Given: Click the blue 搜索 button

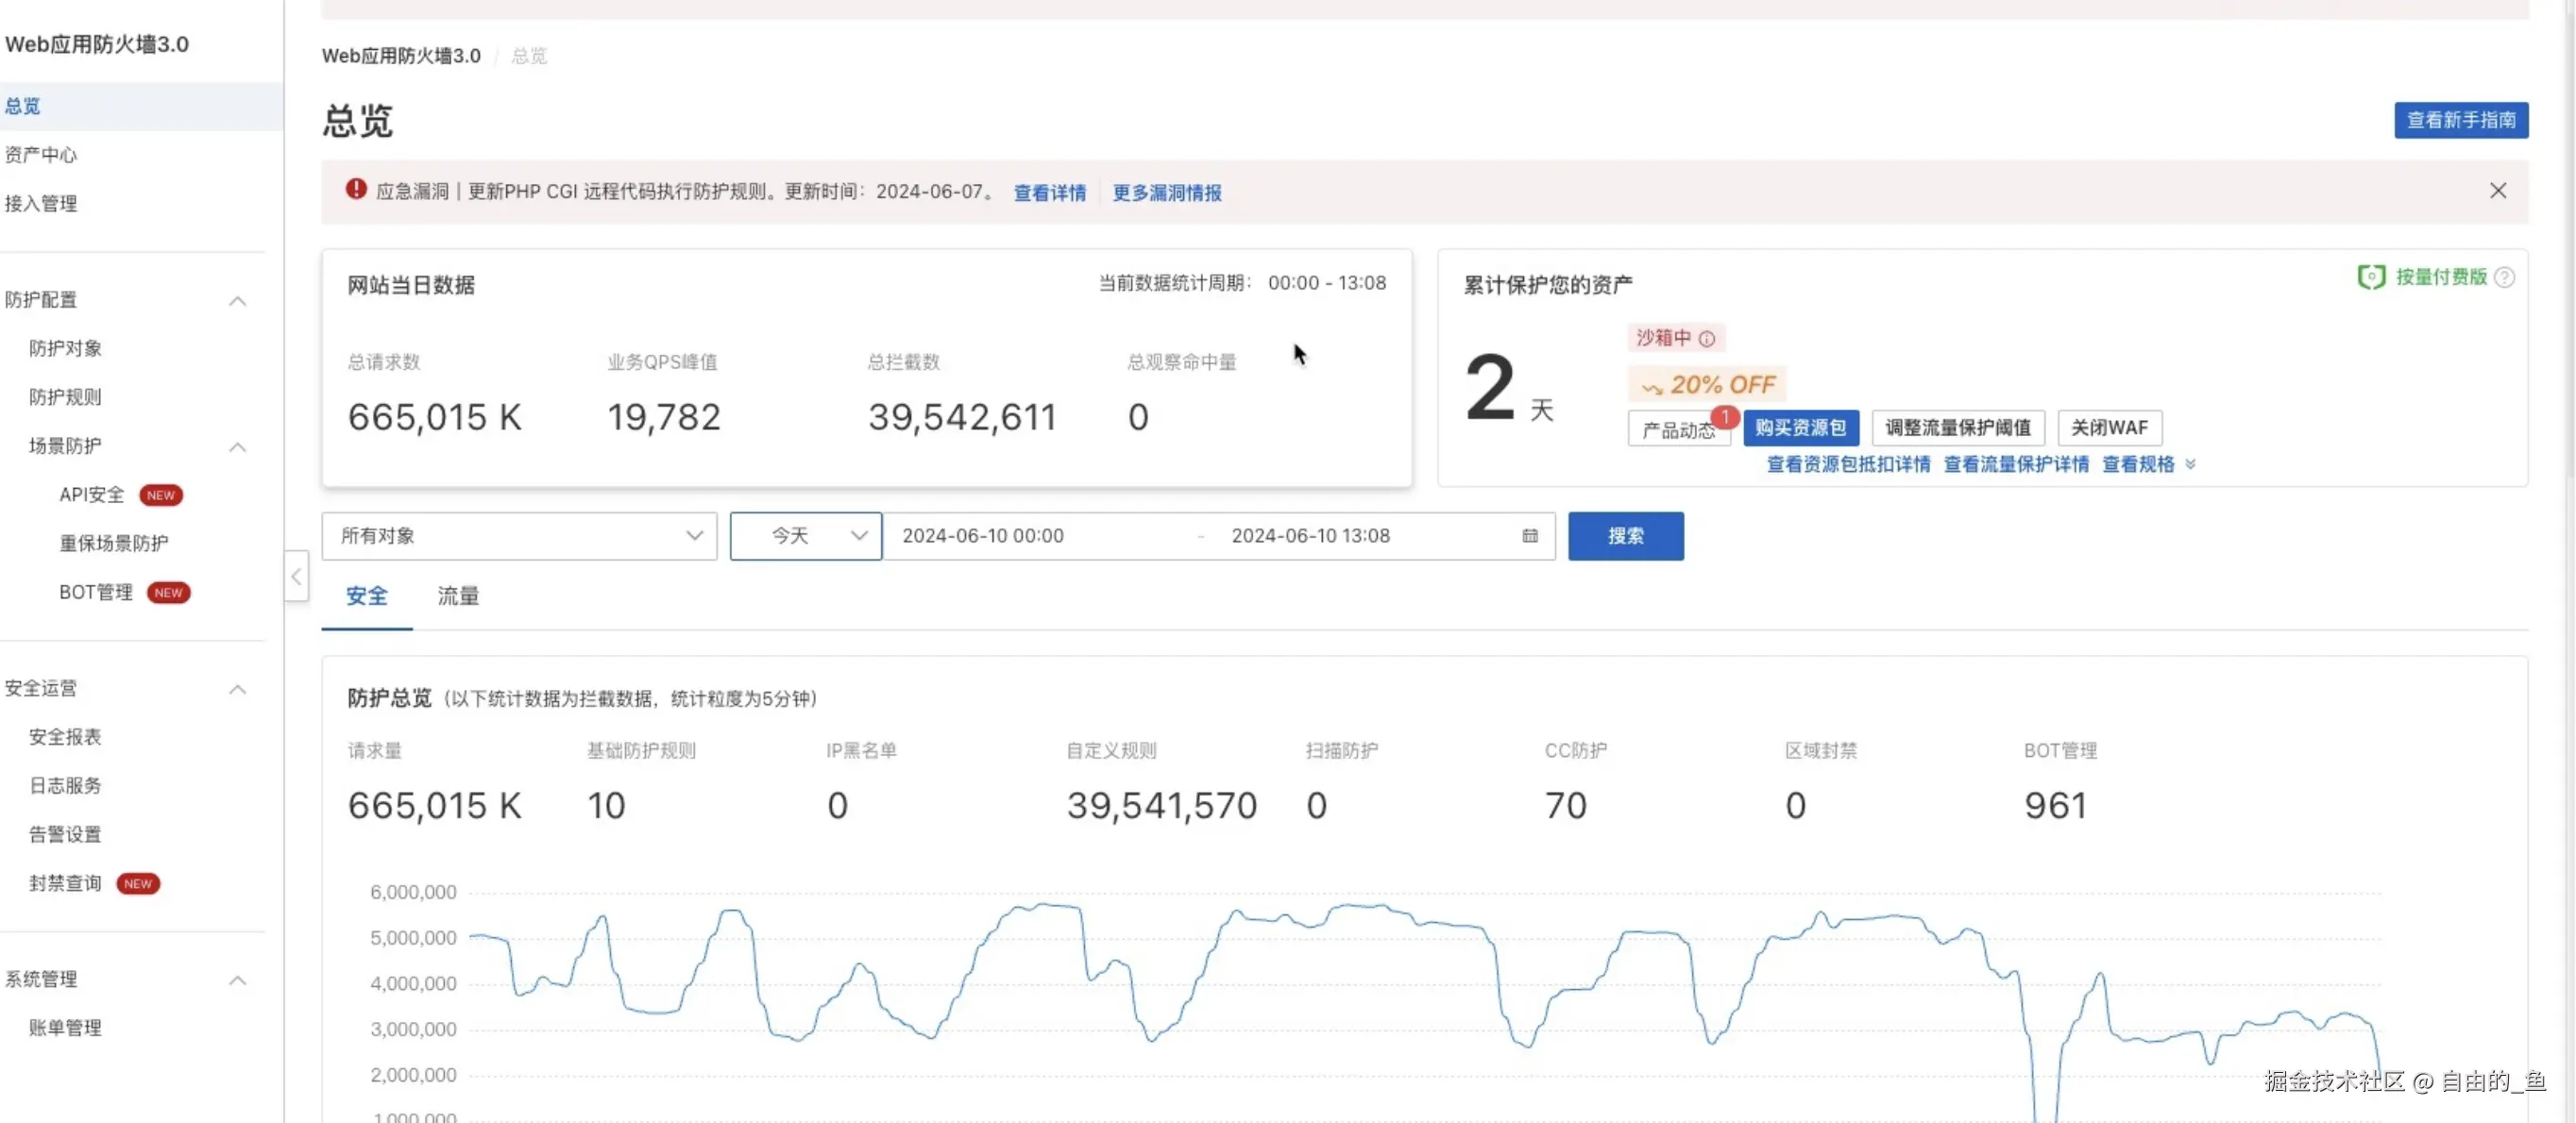Looking at the screenshot, I should click(1625, 537).
